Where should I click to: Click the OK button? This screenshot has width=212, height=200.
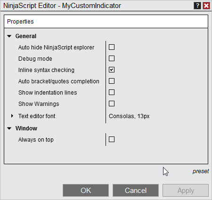coord(86,191)
